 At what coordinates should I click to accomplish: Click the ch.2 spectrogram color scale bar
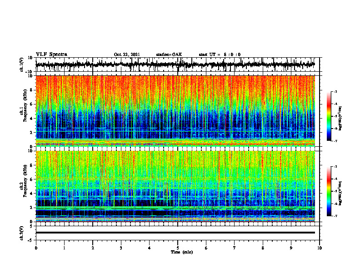click(x=329, y=191)
